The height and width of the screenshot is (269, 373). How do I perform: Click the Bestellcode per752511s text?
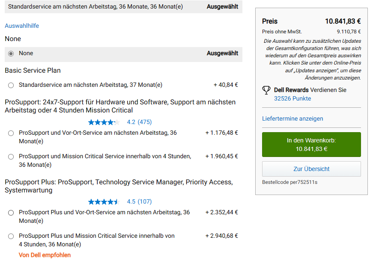[289, 182]
